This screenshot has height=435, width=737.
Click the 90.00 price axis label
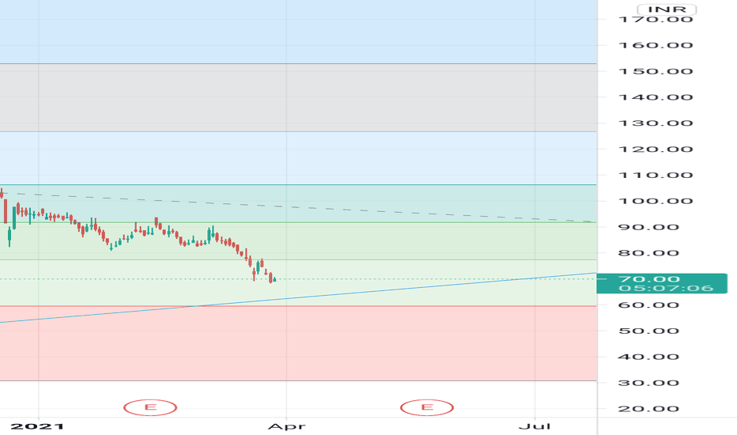648,227
